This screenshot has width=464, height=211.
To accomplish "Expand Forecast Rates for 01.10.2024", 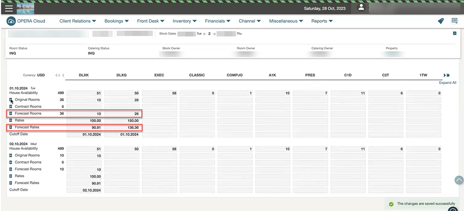I will (11, 127).
